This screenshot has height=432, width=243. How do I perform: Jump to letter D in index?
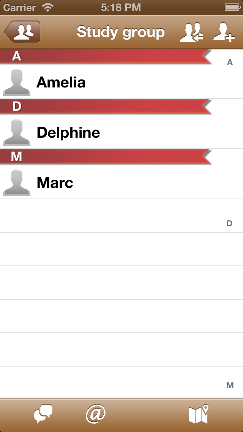pos(229,223)
